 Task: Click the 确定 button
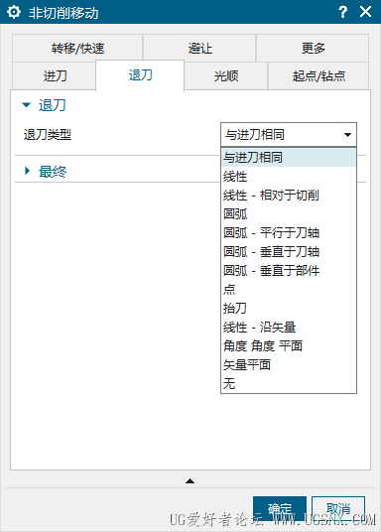coord(280,509)
